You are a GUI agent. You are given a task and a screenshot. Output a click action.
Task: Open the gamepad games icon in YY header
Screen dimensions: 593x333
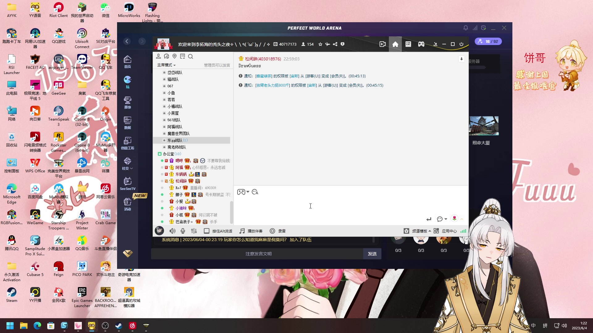click(421, 44)
